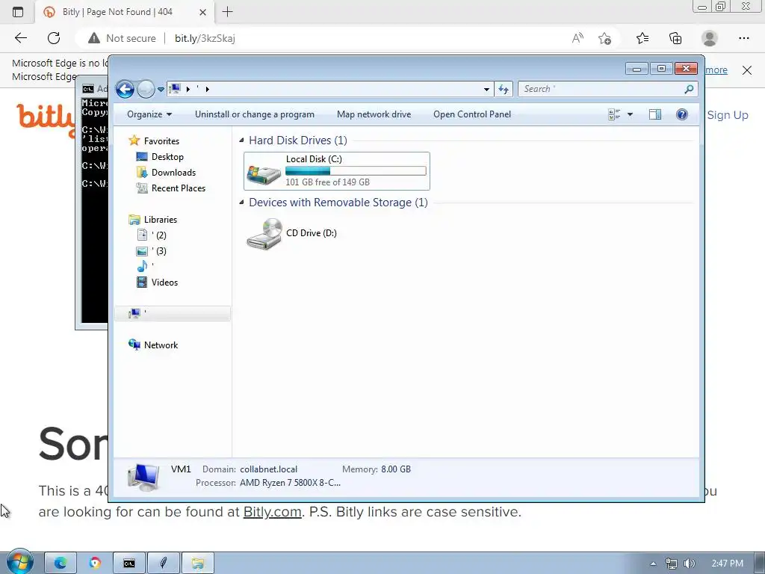Select the Bitly Page Not Found tab
The height and width of the screenshot is (574, 765).
[x=117, y=12]
